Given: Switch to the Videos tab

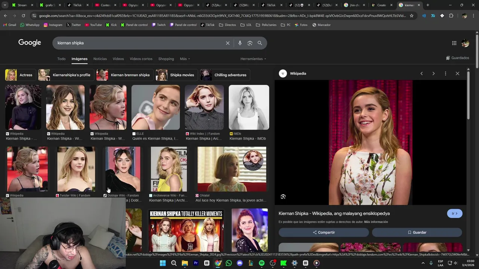Looking at the screenshot, I should (x=118, y=59).
